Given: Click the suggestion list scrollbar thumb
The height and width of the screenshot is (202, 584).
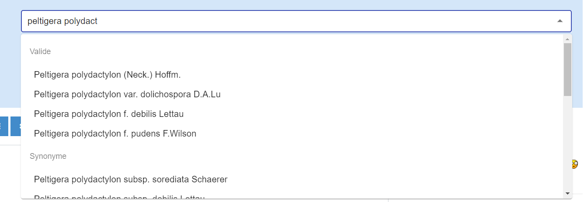Looking at the screenshot, I should tap(567, 69).
